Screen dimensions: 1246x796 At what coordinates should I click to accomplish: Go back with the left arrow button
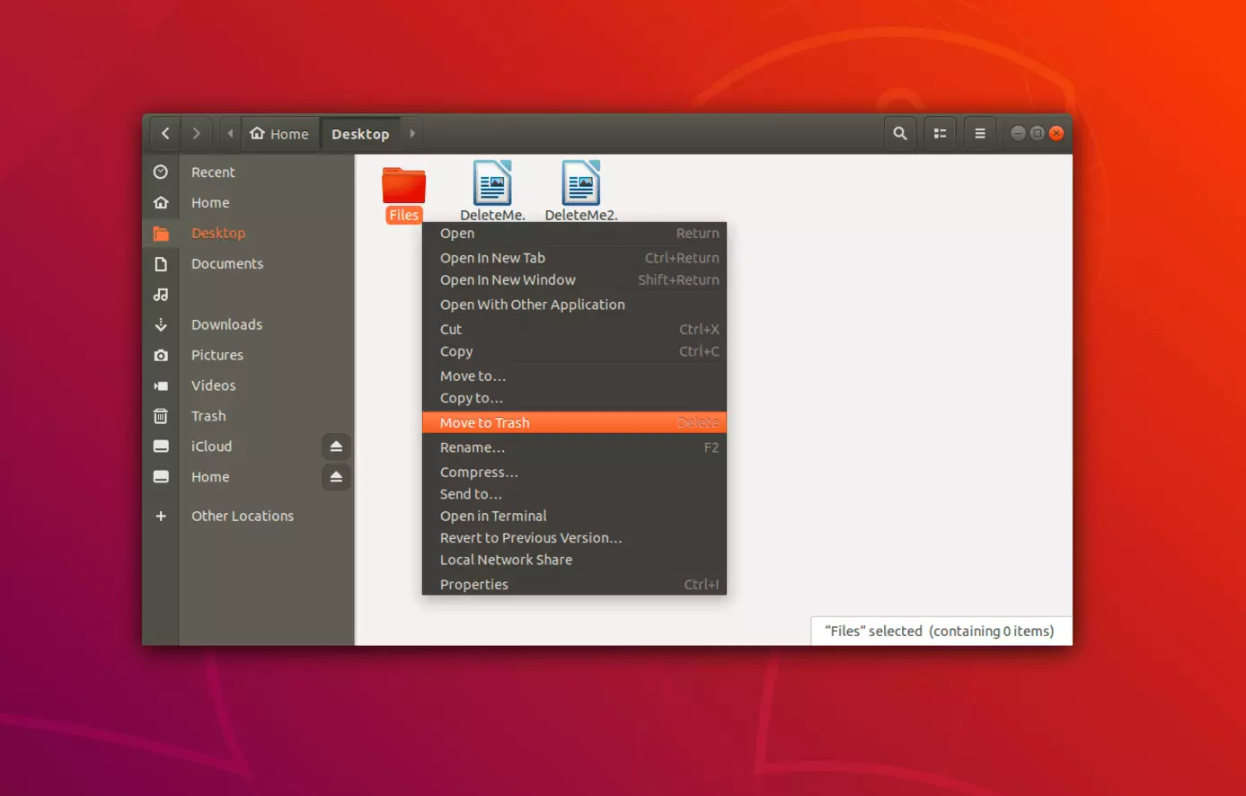click(x=165, y=134)
